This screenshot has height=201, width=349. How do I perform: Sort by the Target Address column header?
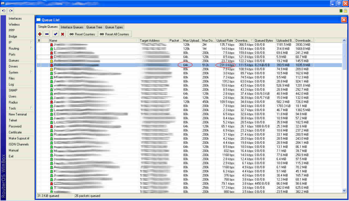(154, 41)
